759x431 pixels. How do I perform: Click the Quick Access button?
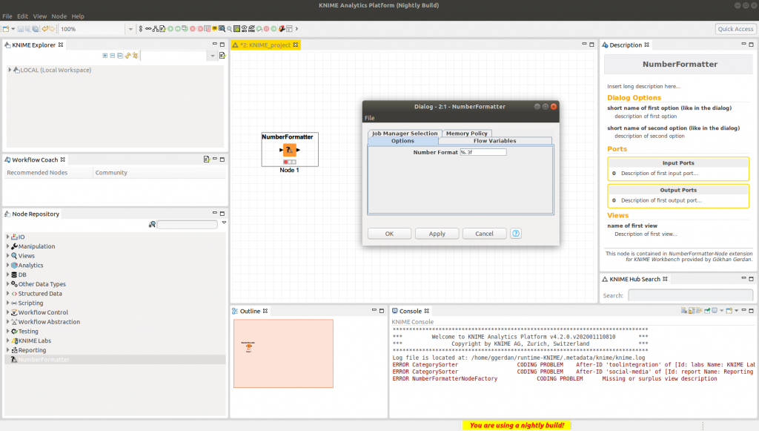click(735, 29)
